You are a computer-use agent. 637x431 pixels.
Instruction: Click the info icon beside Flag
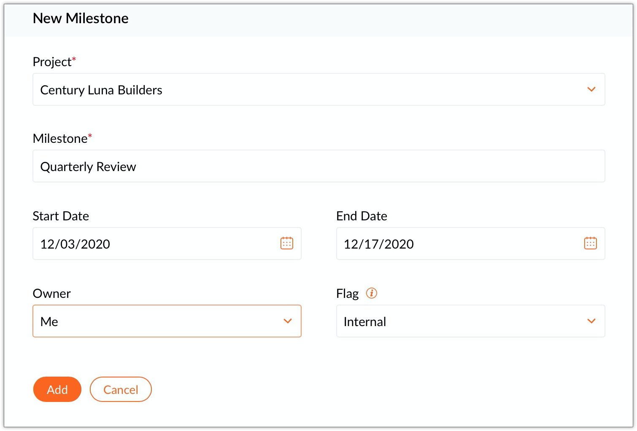[372, 293]
